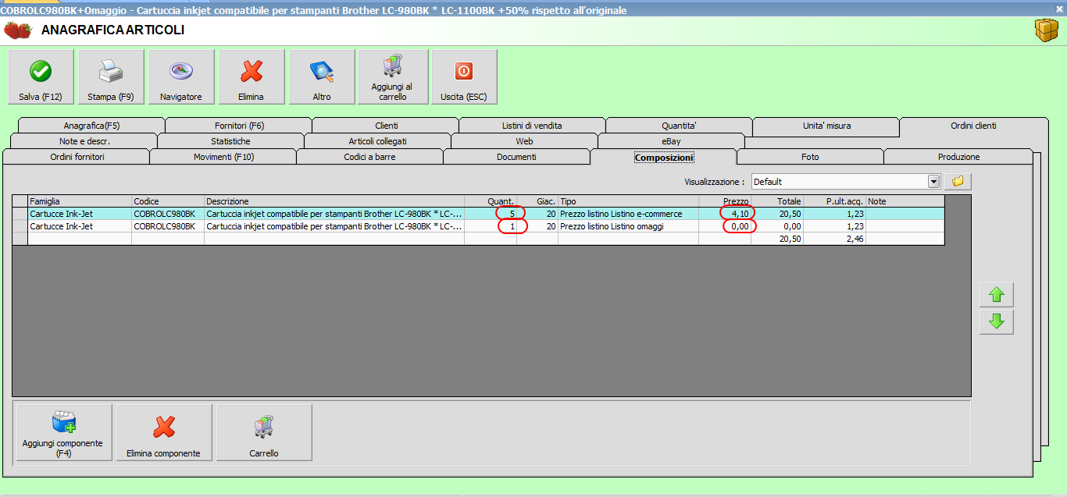Click grand total 2,46 in summary row
The image size is (1067, 497).
[x=834, y=239]
